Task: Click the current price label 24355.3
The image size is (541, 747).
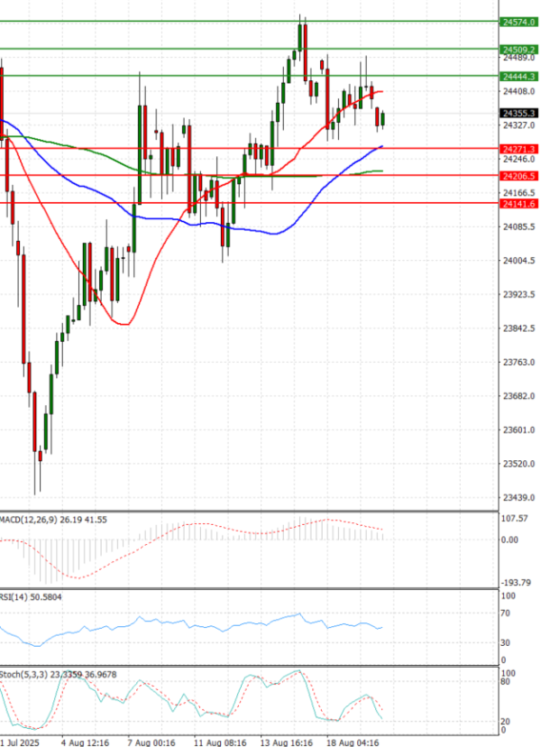Action: [x=518, y=113]
